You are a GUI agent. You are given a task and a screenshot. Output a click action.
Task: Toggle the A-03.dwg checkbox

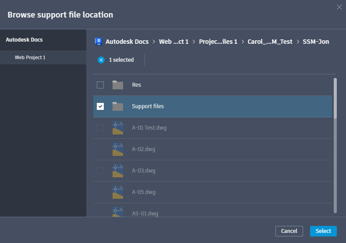coord(100,171)
